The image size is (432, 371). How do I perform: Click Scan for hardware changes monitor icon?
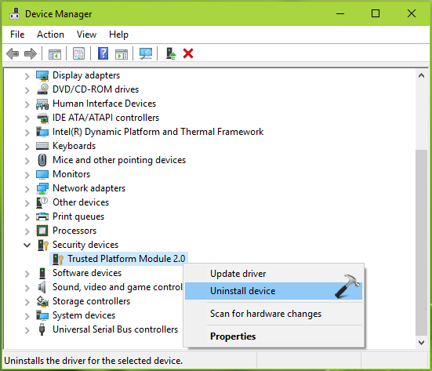[146, 53]
